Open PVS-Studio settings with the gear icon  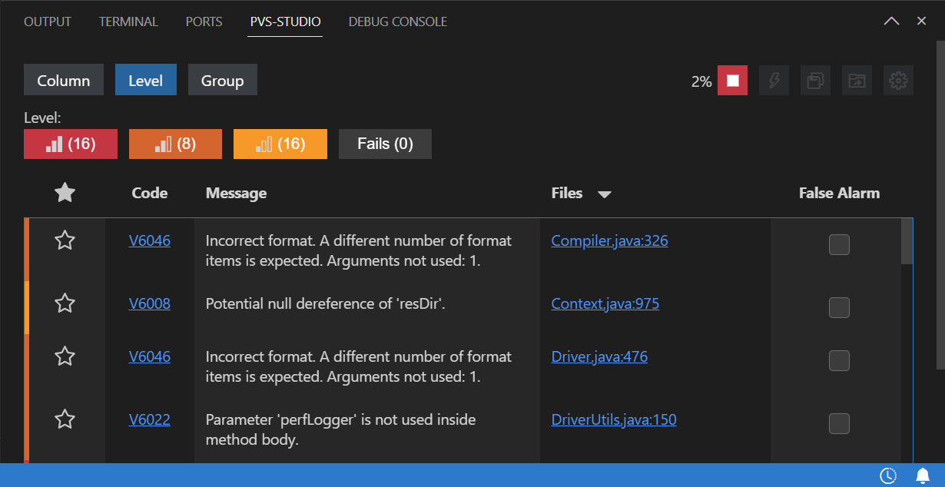click(898, 80)
